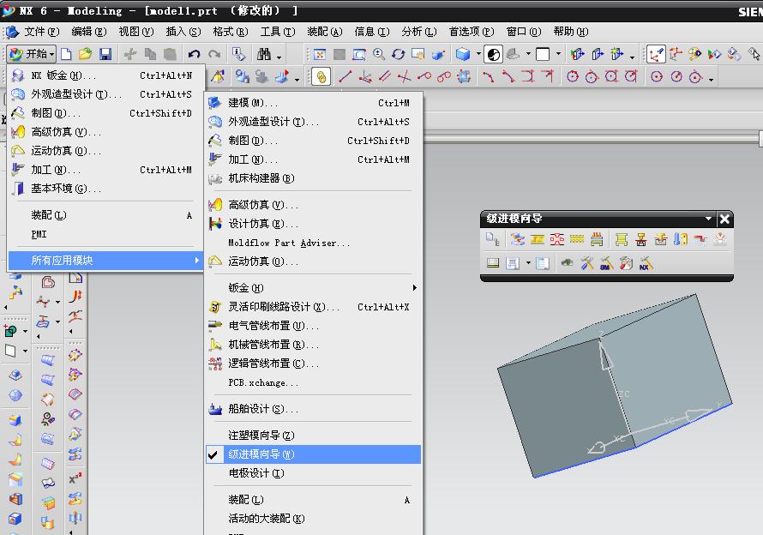This screenshot has width=763, height=535.
Task: Click the Rotate view icon
Action: coord(398,54)
